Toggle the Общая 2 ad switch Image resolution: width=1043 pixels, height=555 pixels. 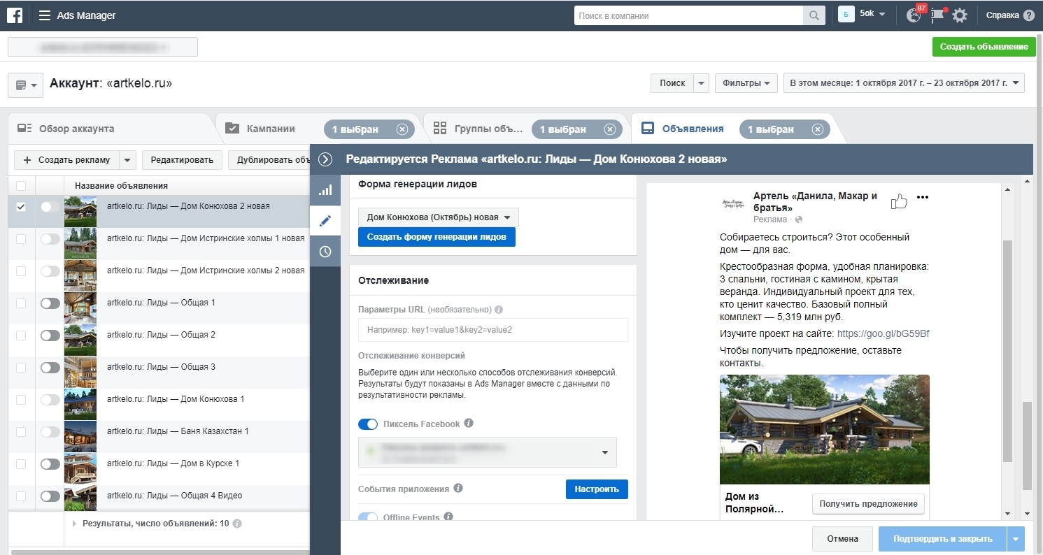coord(50,336)
